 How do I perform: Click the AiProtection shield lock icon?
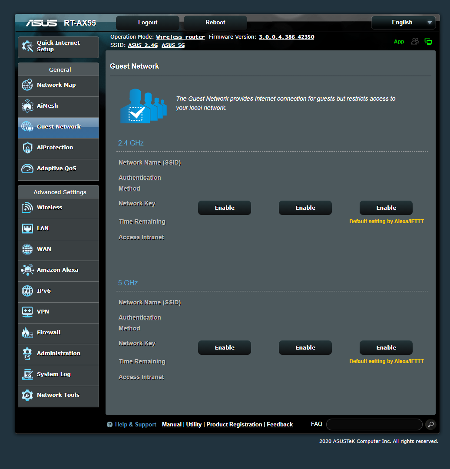click(27, 148)
